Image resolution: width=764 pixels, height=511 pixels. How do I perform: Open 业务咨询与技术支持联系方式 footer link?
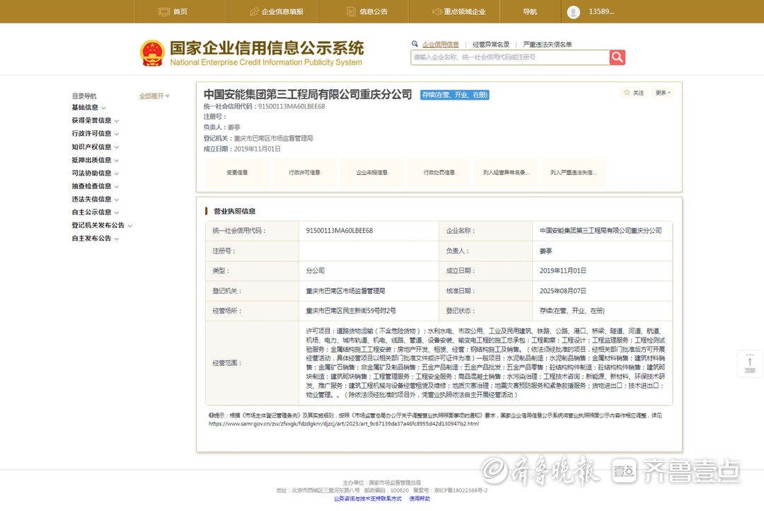[x=368, y=499]
